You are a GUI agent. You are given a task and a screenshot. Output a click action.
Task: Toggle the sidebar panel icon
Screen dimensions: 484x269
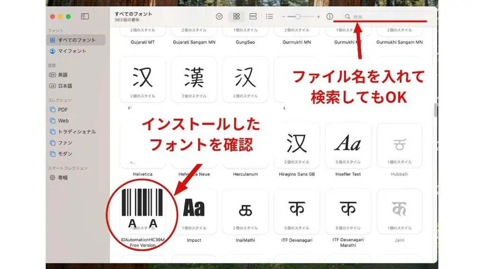point(85,17)
